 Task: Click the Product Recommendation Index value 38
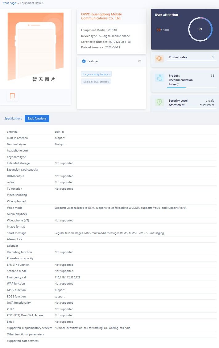coord(213,76)
